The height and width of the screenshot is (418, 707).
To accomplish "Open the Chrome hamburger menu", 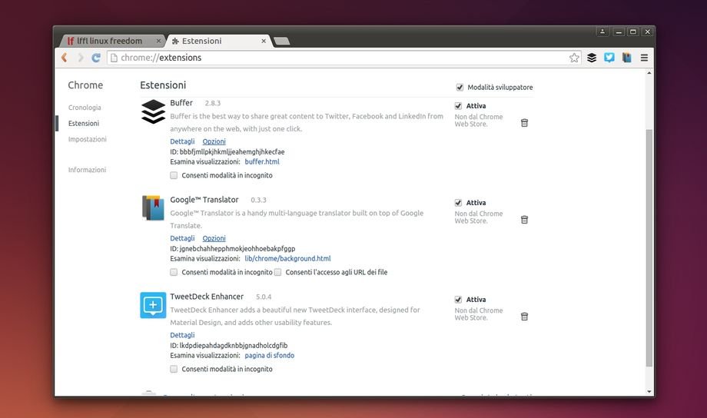I will click(644, 58).
